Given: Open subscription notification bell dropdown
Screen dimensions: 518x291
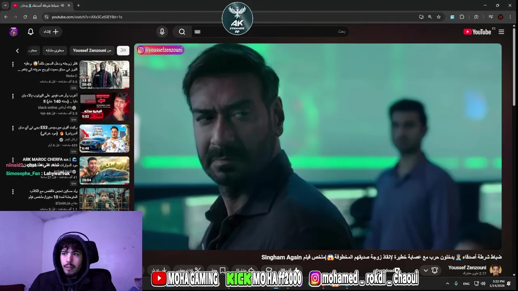Looking at the screenshot, I should point(430,270).
